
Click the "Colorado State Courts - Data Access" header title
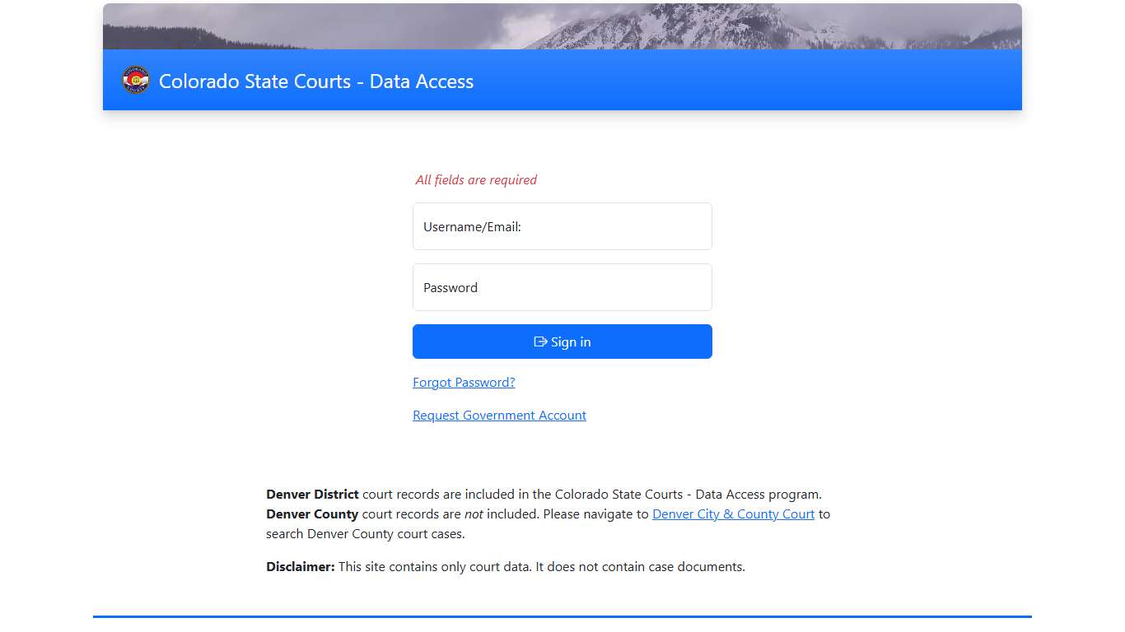coord(316,81)
